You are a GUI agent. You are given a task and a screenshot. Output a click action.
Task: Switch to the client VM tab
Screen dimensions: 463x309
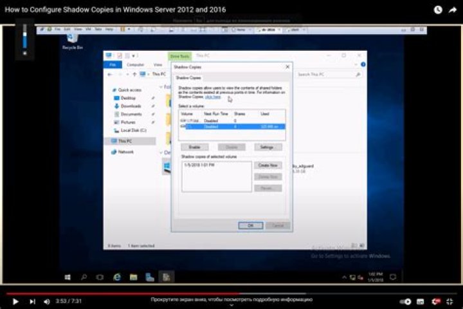coord(295,30)
